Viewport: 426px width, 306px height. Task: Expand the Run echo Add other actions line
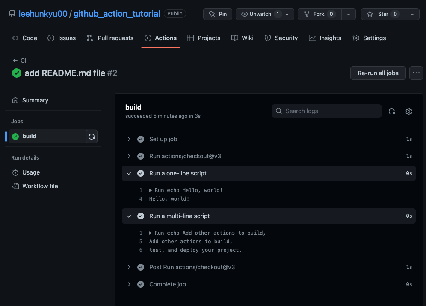pyautogui.click(x=151, y=233)
